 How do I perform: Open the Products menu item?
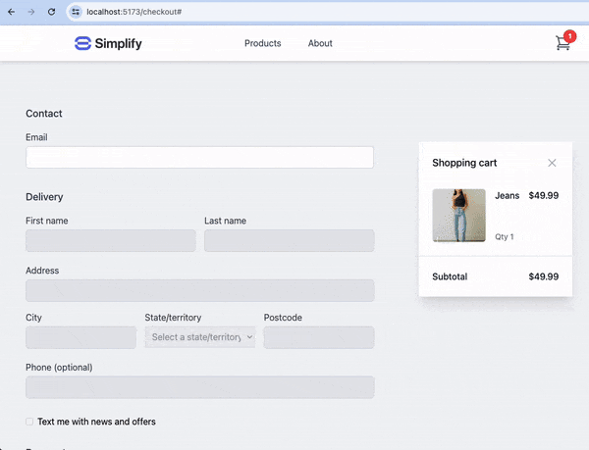click(x=262, y=43)
